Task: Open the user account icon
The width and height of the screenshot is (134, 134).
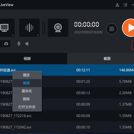Action: coord(117,5)
